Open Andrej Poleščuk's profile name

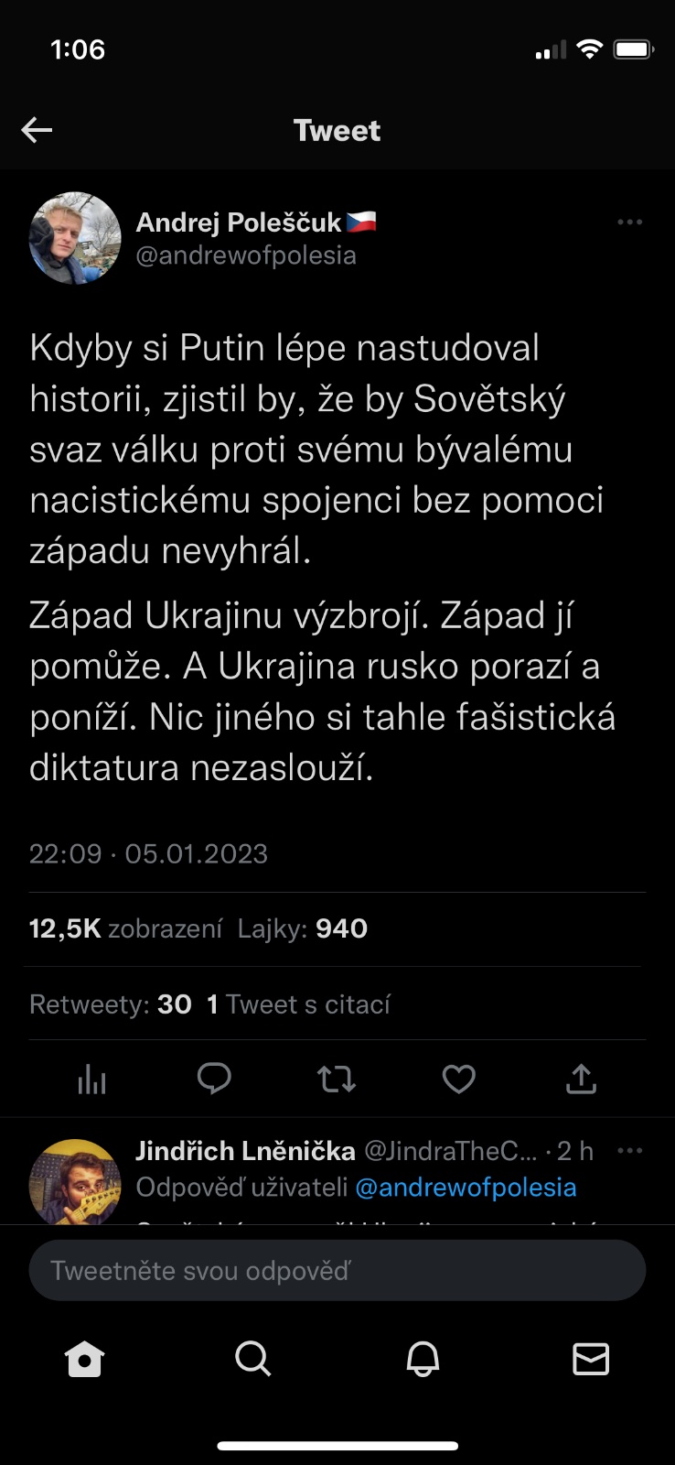tap(239, 222)
